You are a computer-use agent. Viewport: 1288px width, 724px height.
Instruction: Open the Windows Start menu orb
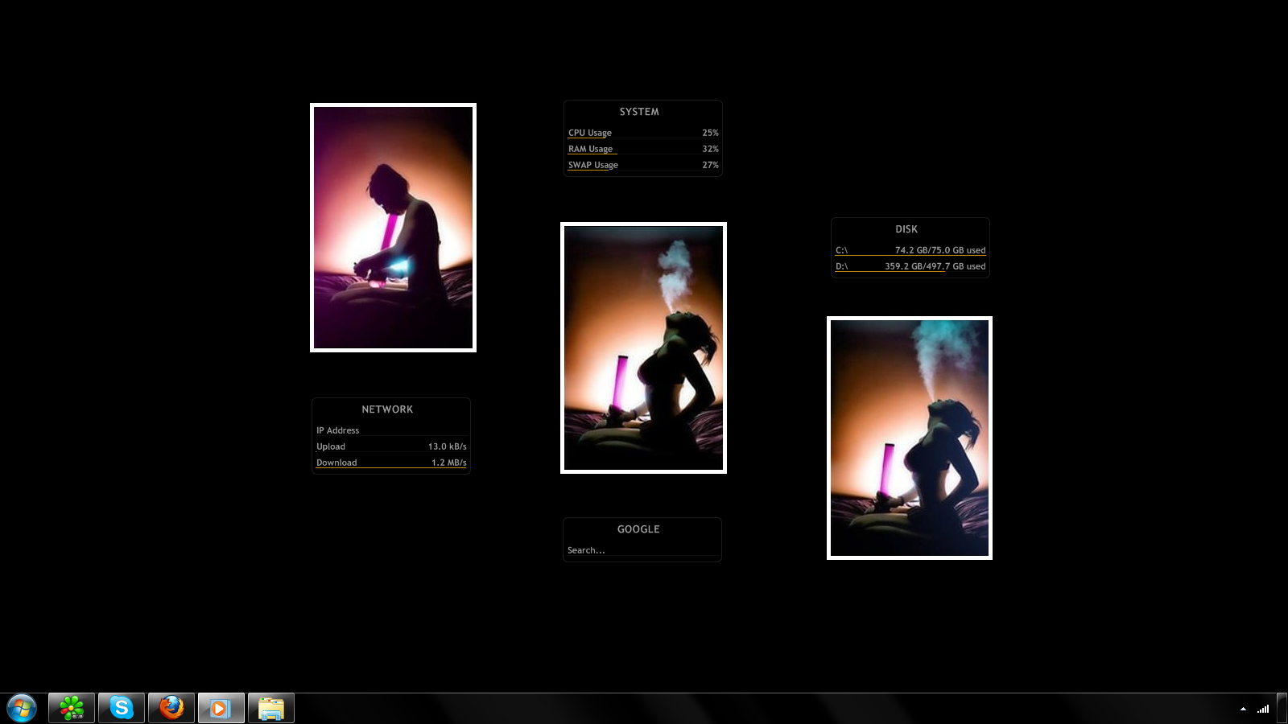[22, 708]
